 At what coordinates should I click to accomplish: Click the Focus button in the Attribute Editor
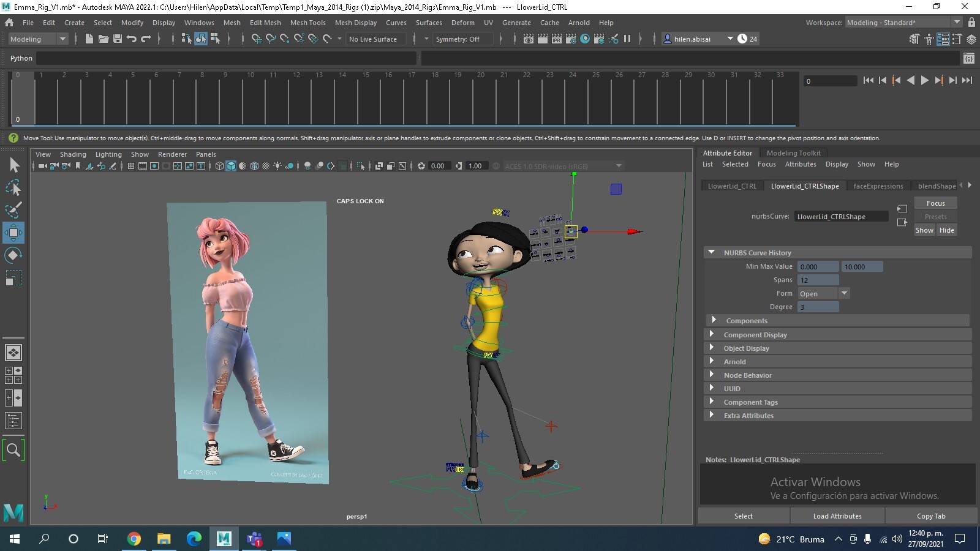pos(935,203)
